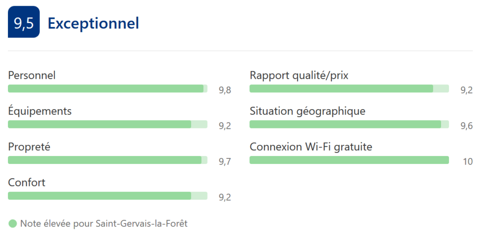This screenshot has height=239, width=480.
Task: Select the Rapport qualité/prix label
Action: pos(299,75)
